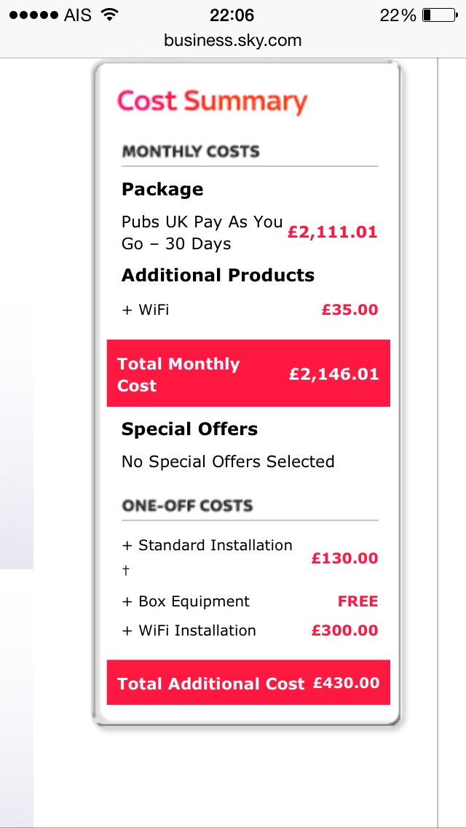Tap the + Standard Installation item

tap(207, 545)
